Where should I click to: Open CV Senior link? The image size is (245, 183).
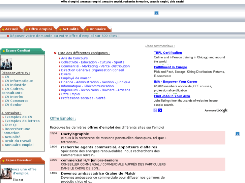[13, 105]
